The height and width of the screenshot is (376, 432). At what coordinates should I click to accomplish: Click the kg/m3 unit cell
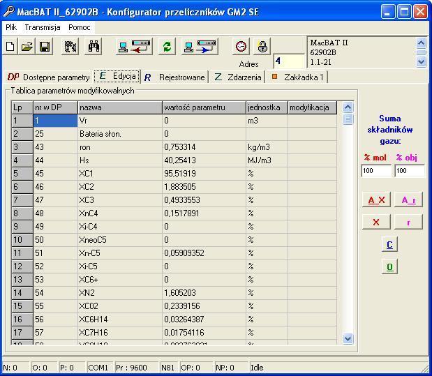click(267, 147)
